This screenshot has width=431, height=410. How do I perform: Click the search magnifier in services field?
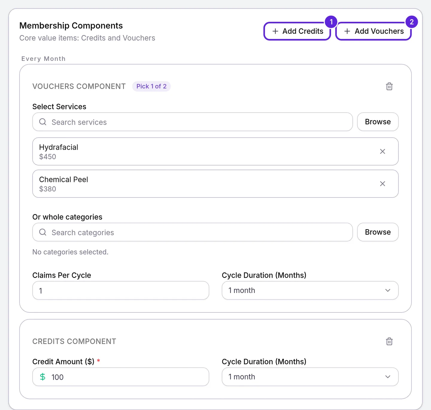click(x=43, y=122)
